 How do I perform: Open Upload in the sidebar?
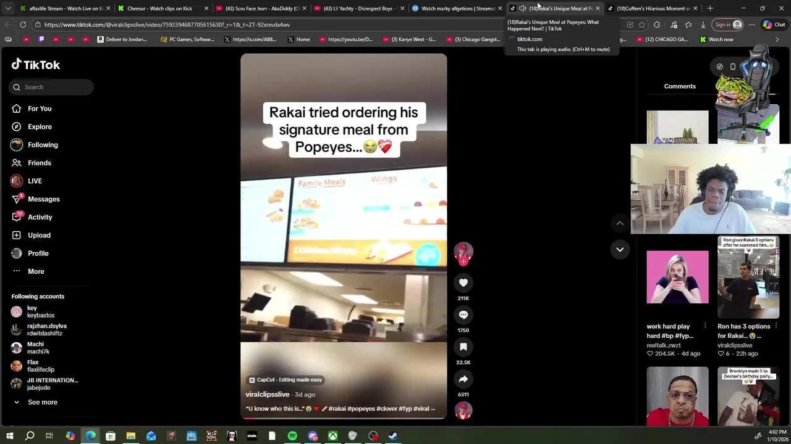pos(39,235)
